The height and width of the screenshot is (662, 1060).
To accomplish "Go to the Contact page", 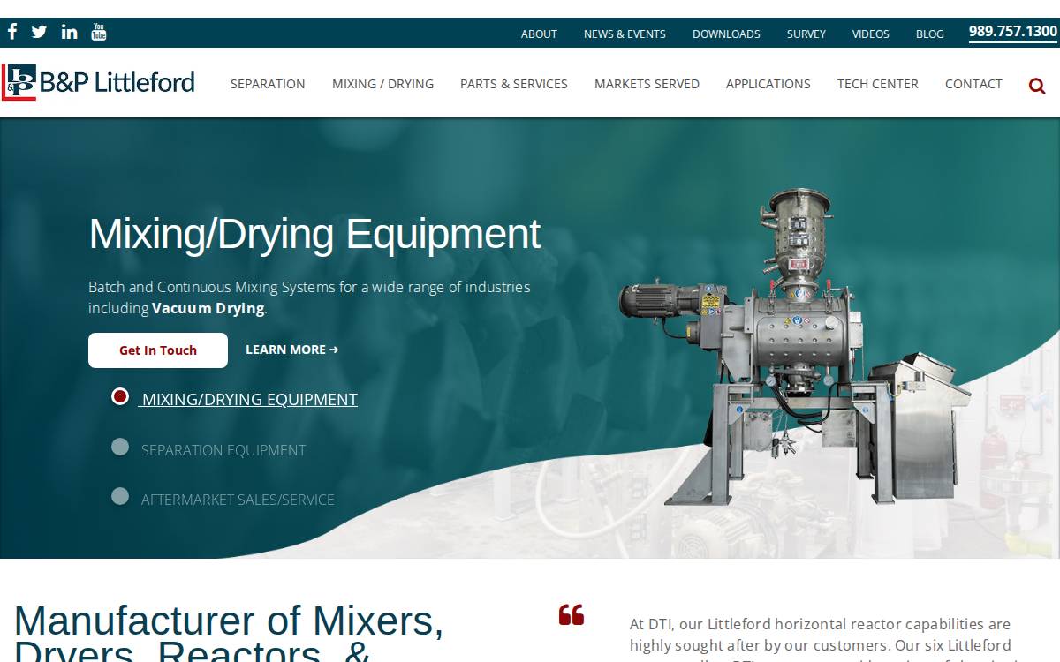I will tap(973, 84).
